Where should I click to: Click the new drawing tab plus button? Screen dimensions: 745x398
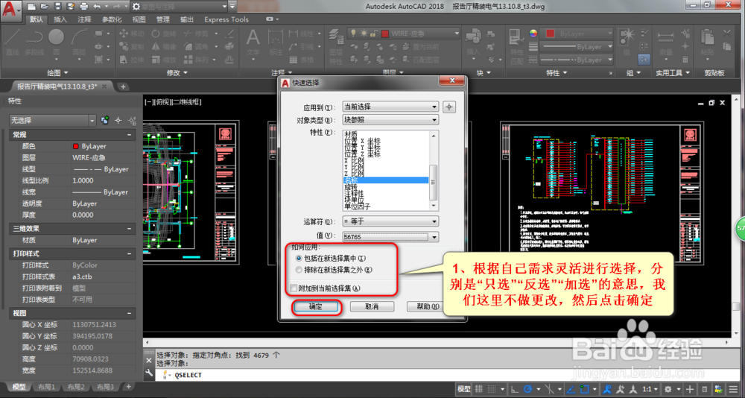[123, 86]
